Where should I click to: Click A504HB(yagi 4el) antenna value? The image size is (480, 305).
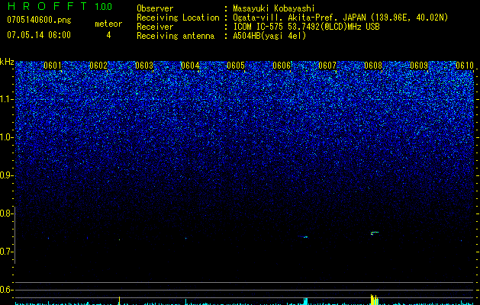click(x=269, y=36)
